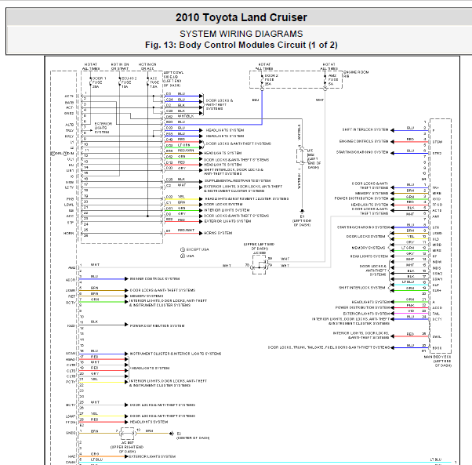Click the PNK wire color label
Screen dimensions: 472x465
(x=410, y=305)
